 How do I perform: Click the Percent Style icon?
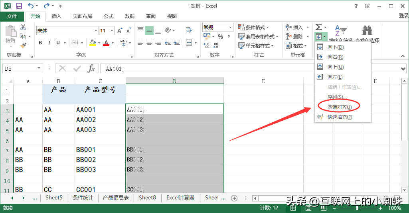click(220, 36)
